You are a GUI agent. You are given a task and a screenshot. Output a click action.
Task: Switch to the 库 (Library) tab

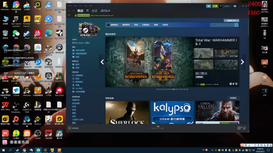[x=87, y=11]
